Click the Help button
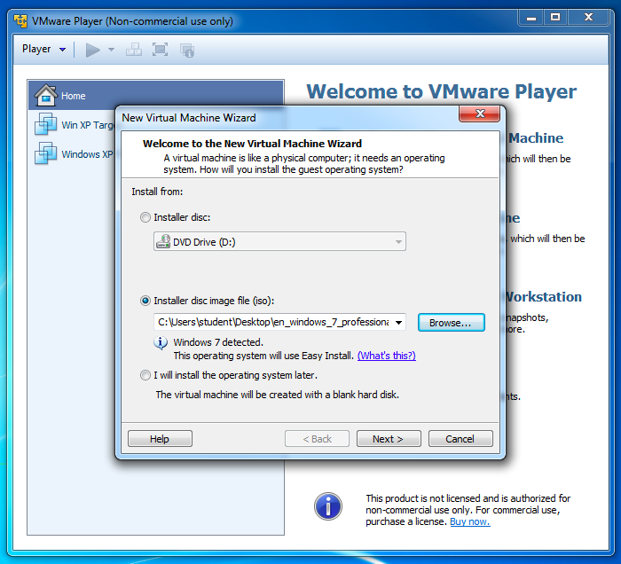 [x=160, y=439]
